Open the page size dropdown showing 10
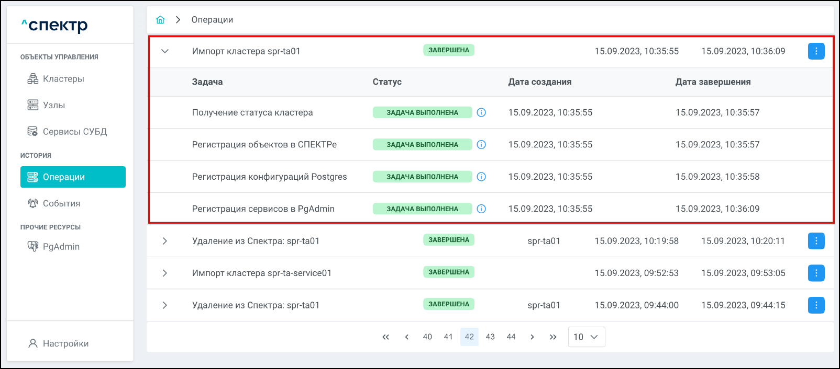 pos(586,337)
